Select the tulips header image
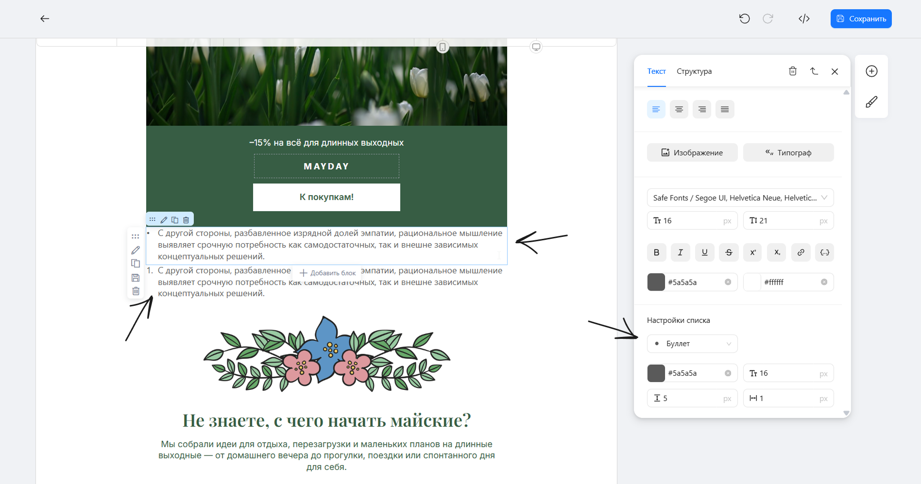 point(326,86)
